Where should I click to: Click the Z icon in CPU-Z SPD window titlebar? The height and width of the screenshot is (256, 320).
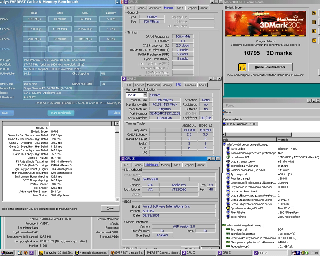(124, 79)
